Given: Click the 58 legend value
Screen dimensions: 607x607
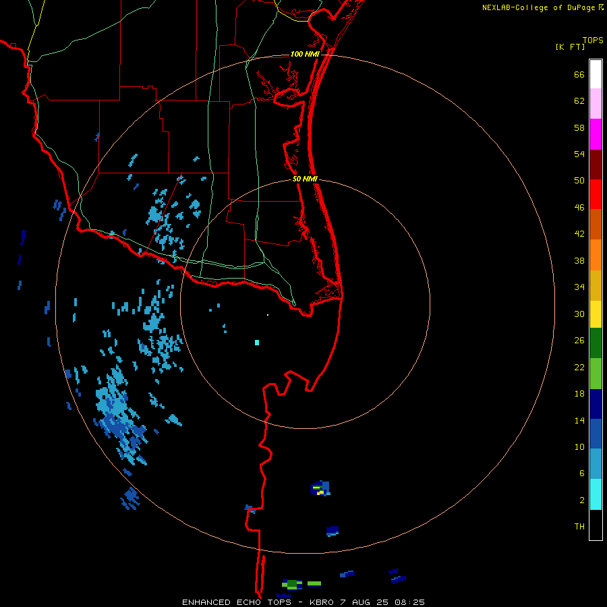Looking at the screenshot, I should pyautogui.click(x=579, y=127).
